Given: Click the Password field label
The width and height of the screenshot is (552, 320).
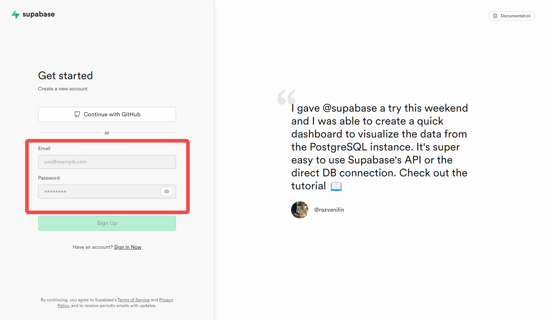Looking at the screenshot, I should pyautogui.click(x=49, y=178).
